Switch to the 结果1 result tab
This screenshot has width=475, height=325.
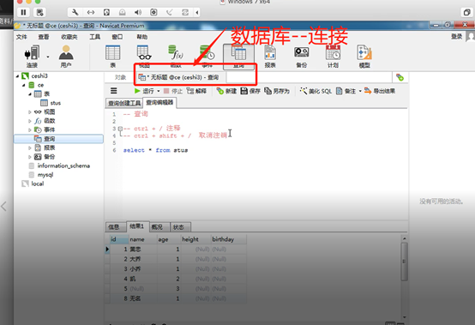[x=138, y=226]
